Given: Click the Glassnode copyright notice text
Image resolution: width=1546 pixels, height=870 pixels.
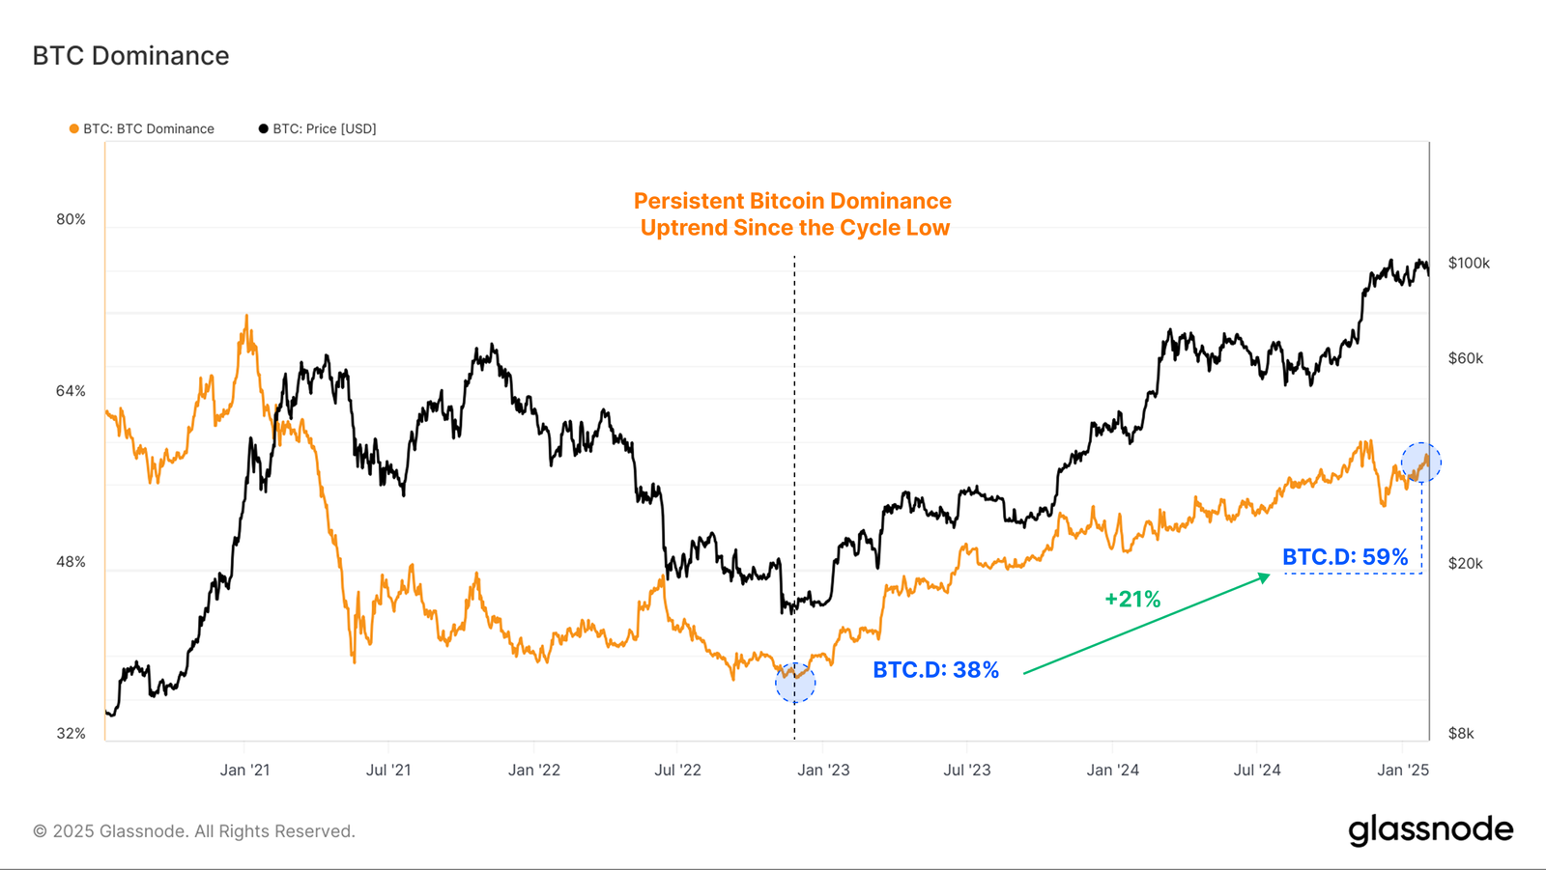Looking at the screenshot, I should point(194,831).
